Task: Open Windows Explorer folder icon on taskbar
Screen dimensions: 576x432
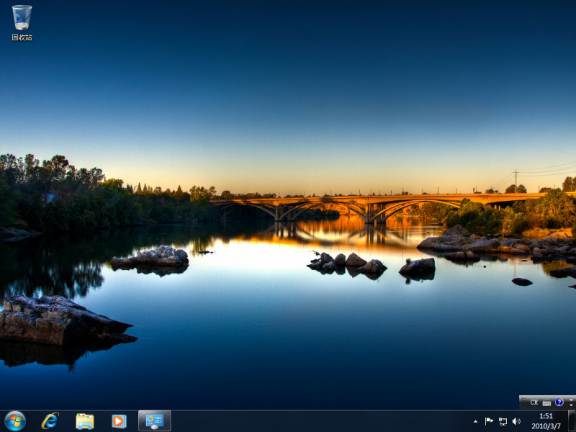Action: click(85, 421)
